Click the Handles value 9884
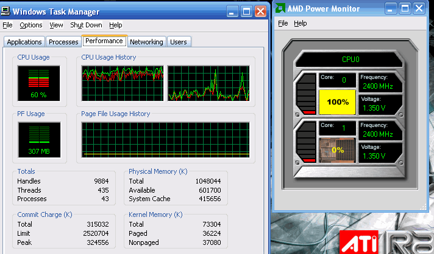This screenshot has height=254, width=434. tap(101, 181)
